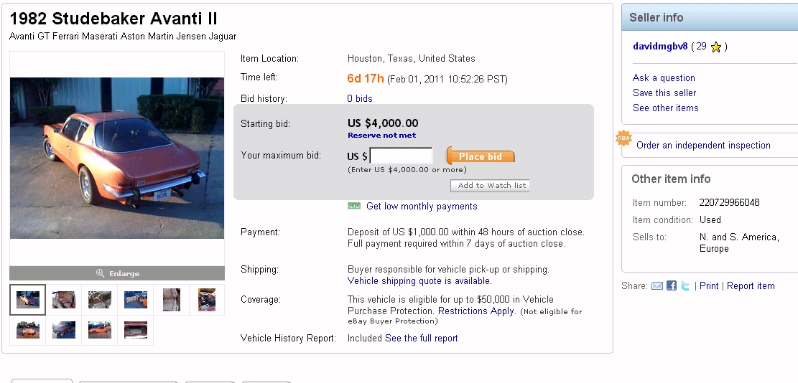Open seller profile davidmgbv8
798x383 pixels.
coord(660,47)
